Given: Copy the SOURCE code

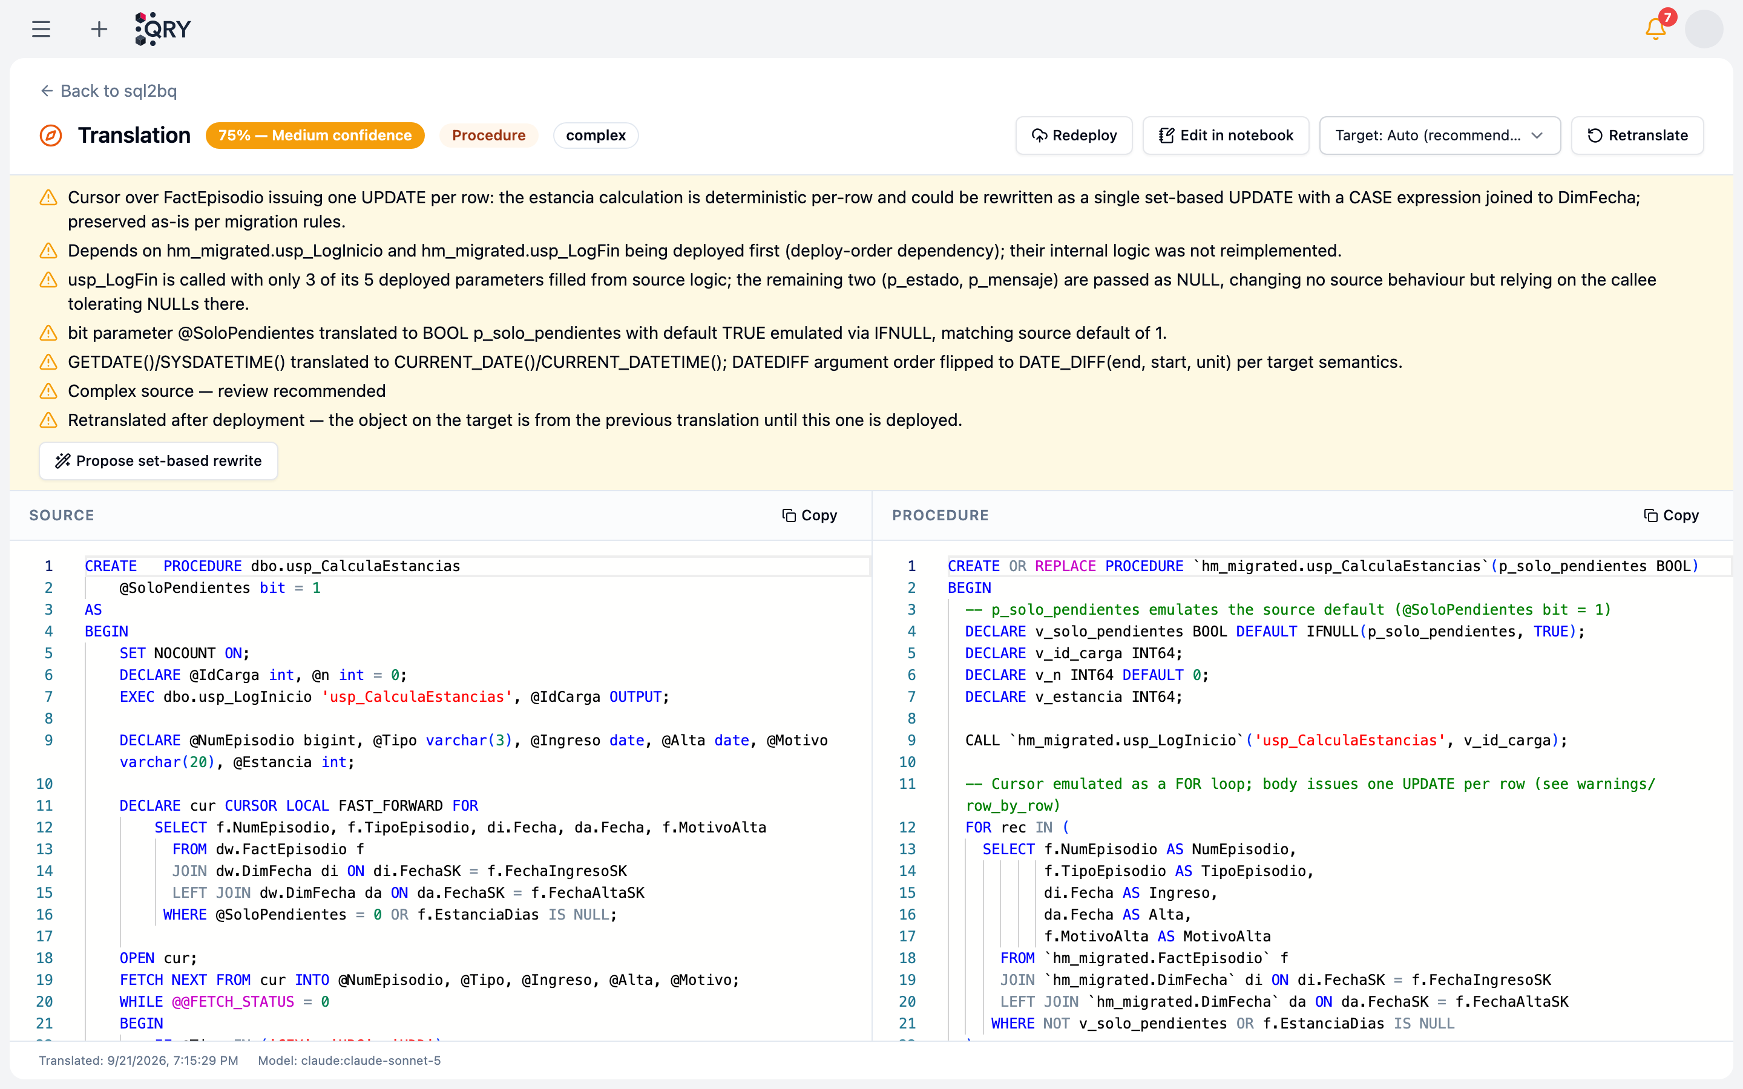Looking at the screenshot, I should [810, 515].
